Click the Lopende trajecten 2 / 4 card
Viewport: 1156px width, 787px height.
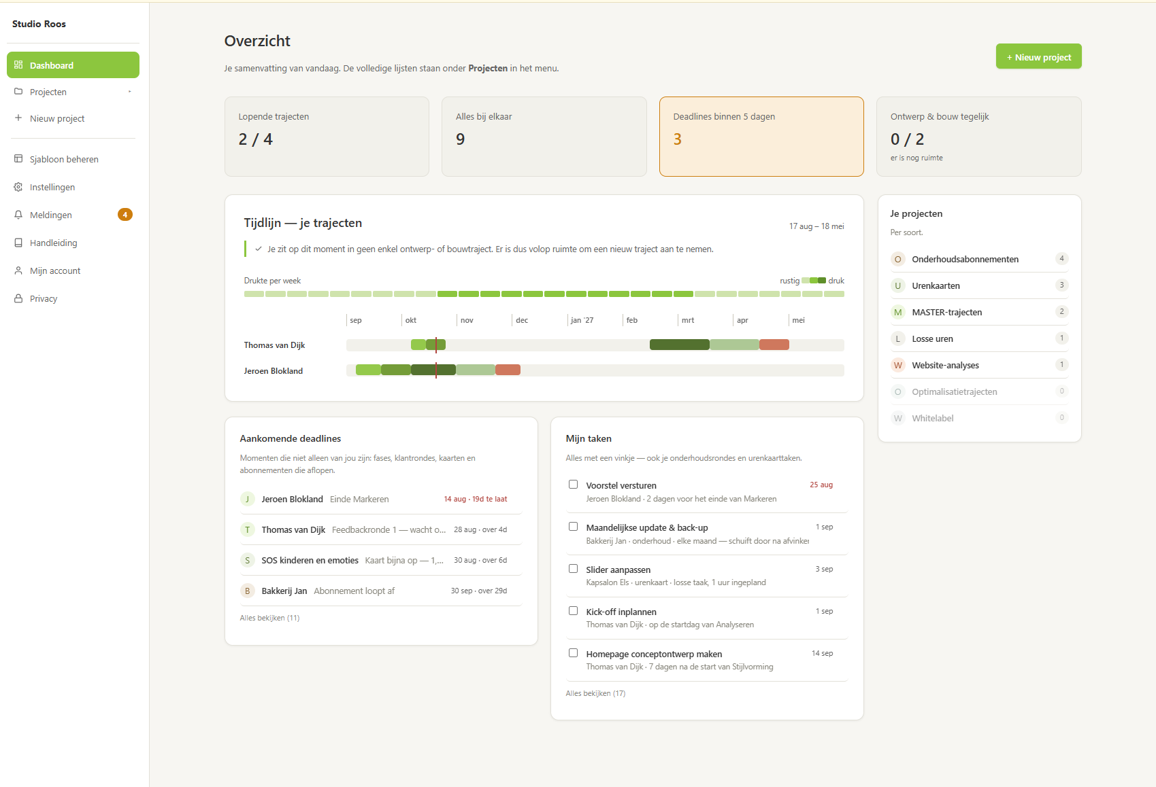327,137
